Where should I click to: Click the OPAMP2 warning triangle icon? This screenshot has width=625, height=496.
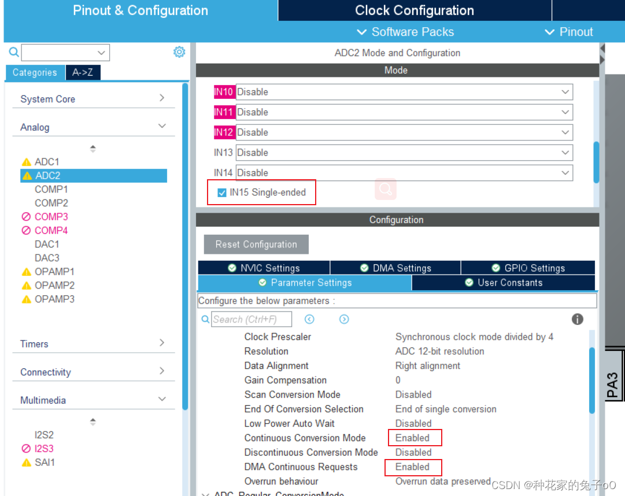[27, 286]
